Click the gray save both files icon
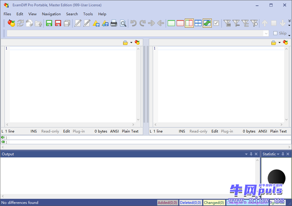The image size is (292, 206). [67, 23]
